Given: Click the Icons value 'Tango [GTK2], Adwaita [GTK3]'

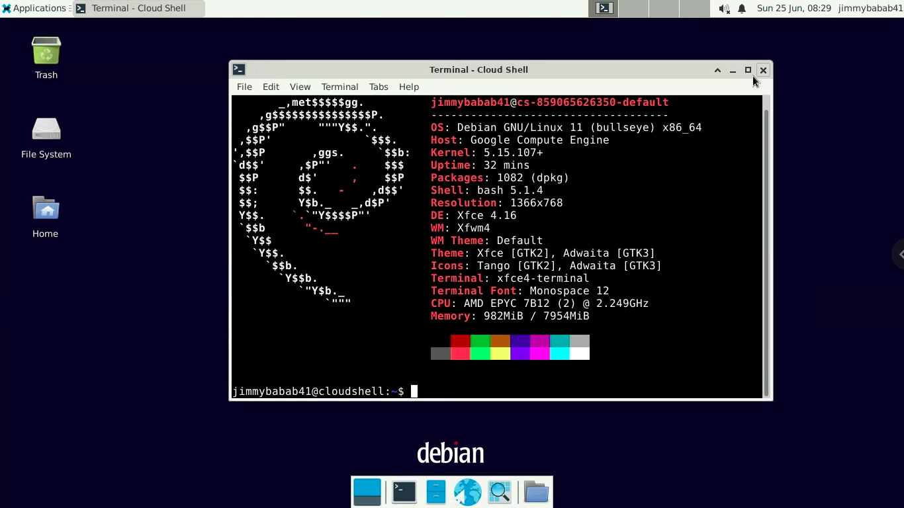Looking at the screenshot, I should [569, 266].
